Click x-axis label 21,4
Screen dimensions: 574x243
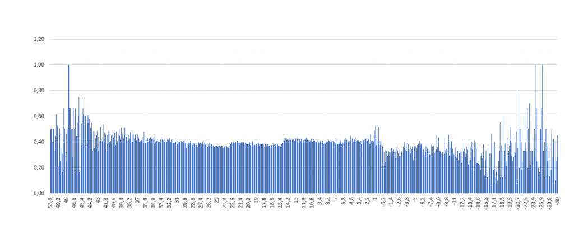coord(240,203)
